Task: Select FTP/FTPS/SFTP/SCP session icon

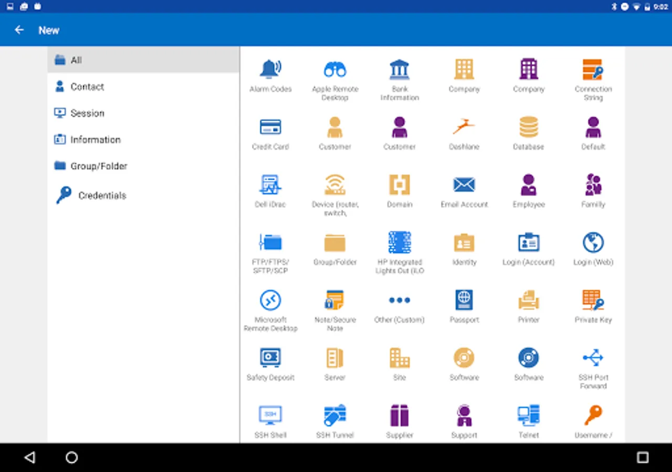Action: coord(270,242)
